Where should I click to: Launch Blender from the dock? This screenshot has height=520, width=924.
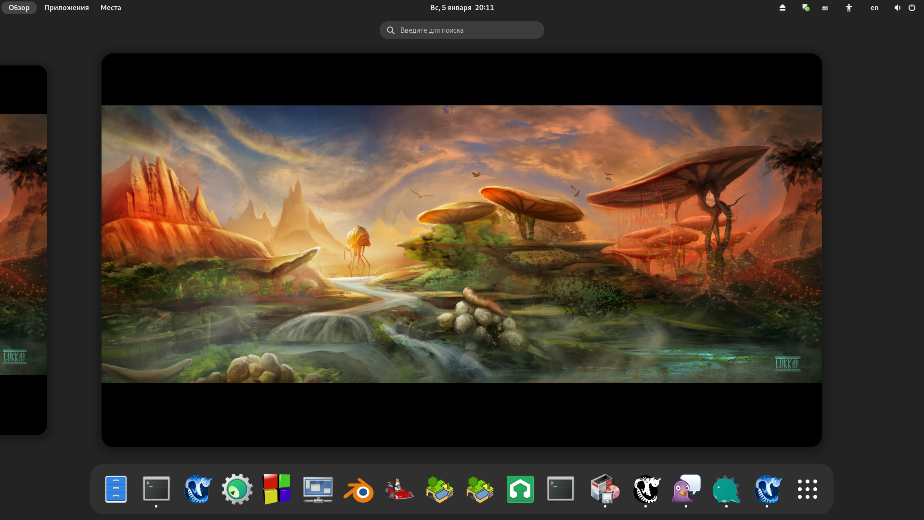[x=359, y=489]
